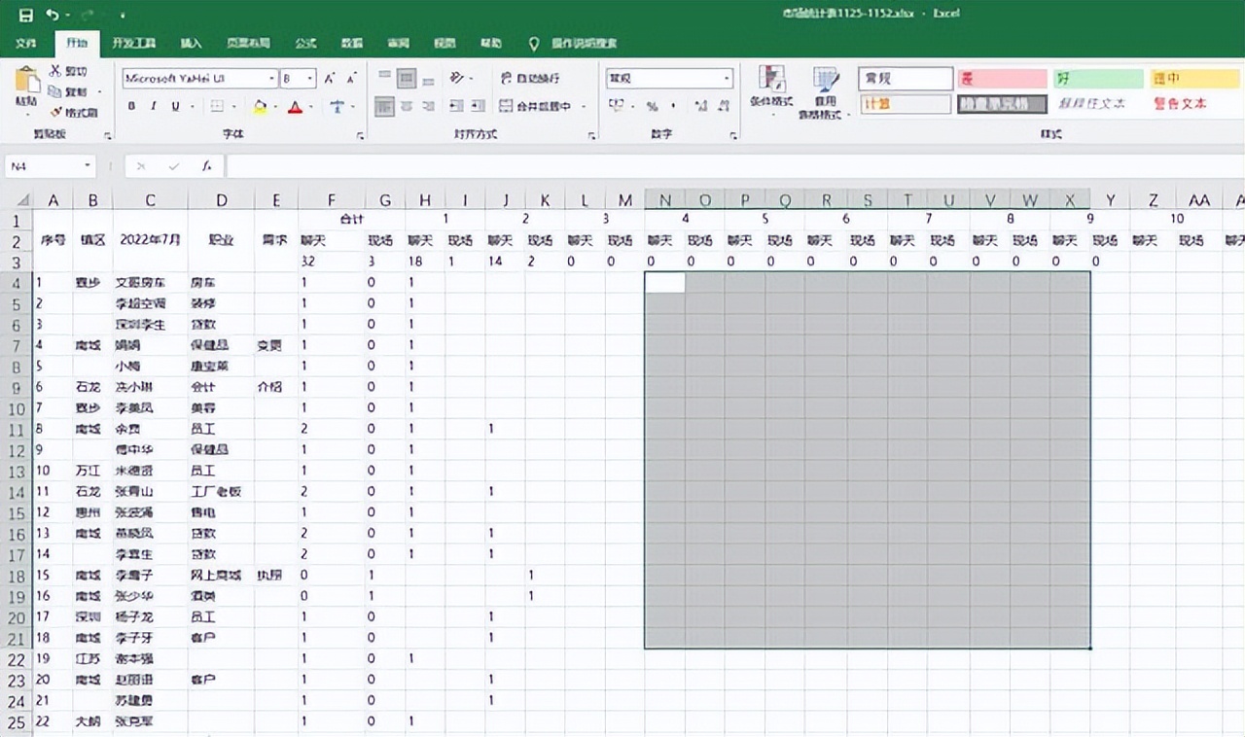Expand the font color dropdown arrow
This screenshot has width=1245, height=737.
point(311,106)
